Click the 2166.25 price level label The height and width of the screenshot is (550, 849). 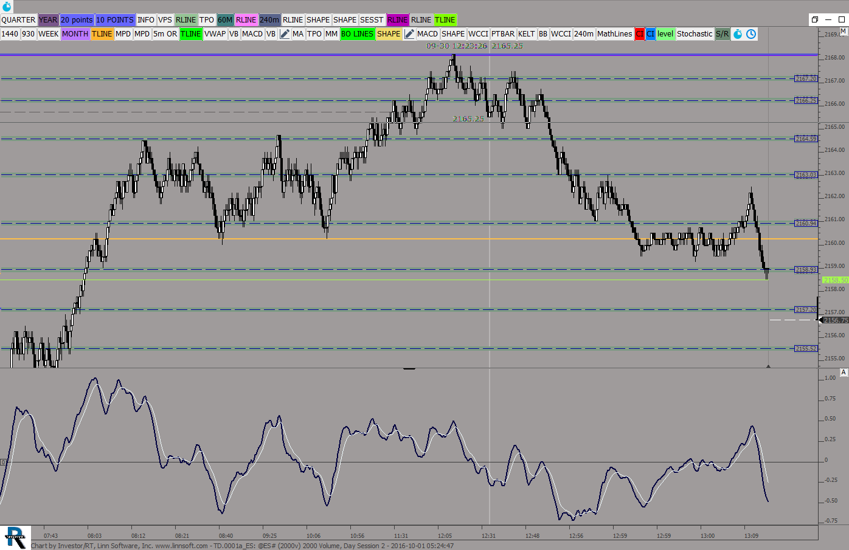(x=806, y=100)
